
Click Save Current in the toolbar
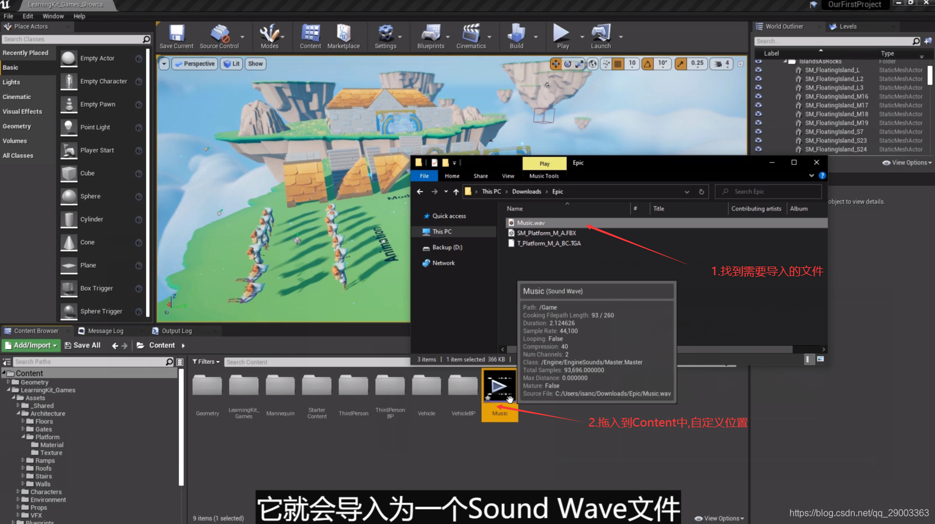(176, 37)
